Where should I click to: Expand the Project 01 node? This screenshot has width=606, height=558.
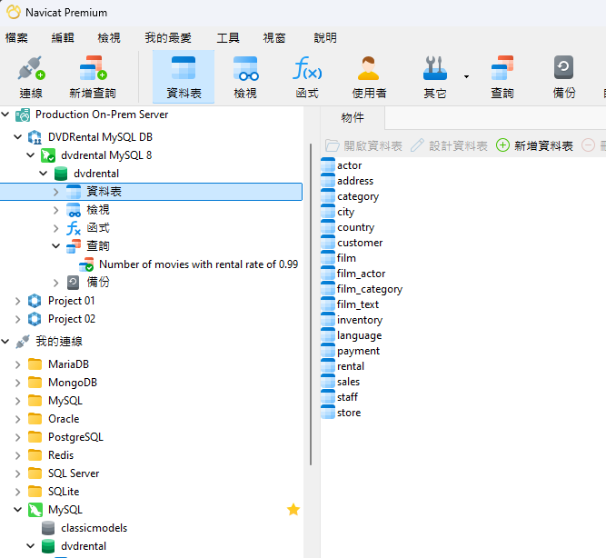[x=18, y=301]
